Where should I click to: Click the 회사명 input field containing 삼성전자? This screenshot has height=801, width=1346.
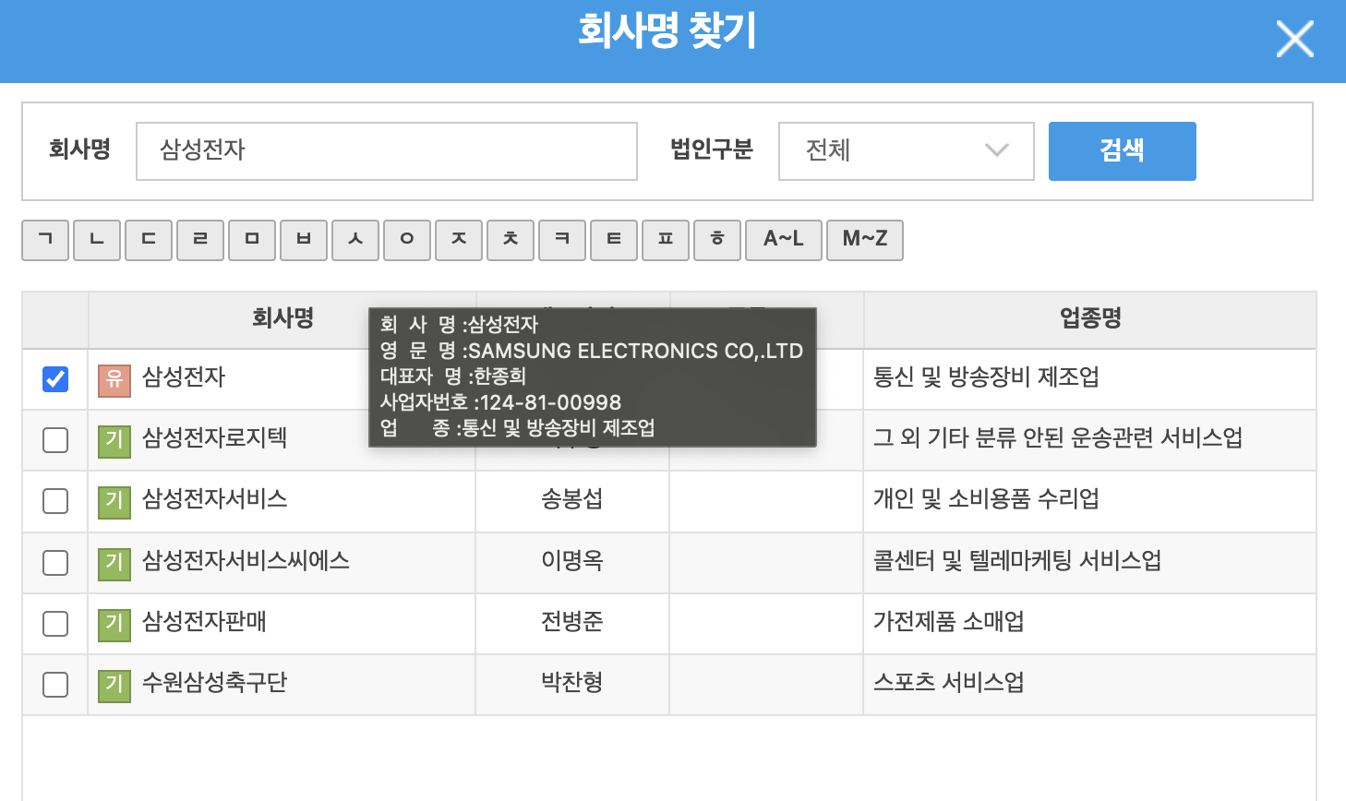[x=387, y=151]
